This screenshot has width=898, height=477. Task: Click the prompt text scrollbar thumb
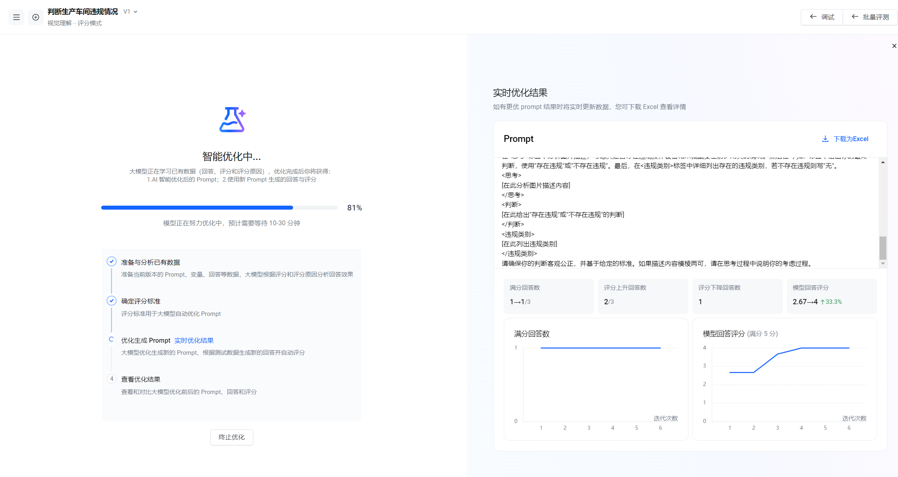pyautogui.click(x=883, y=248)
